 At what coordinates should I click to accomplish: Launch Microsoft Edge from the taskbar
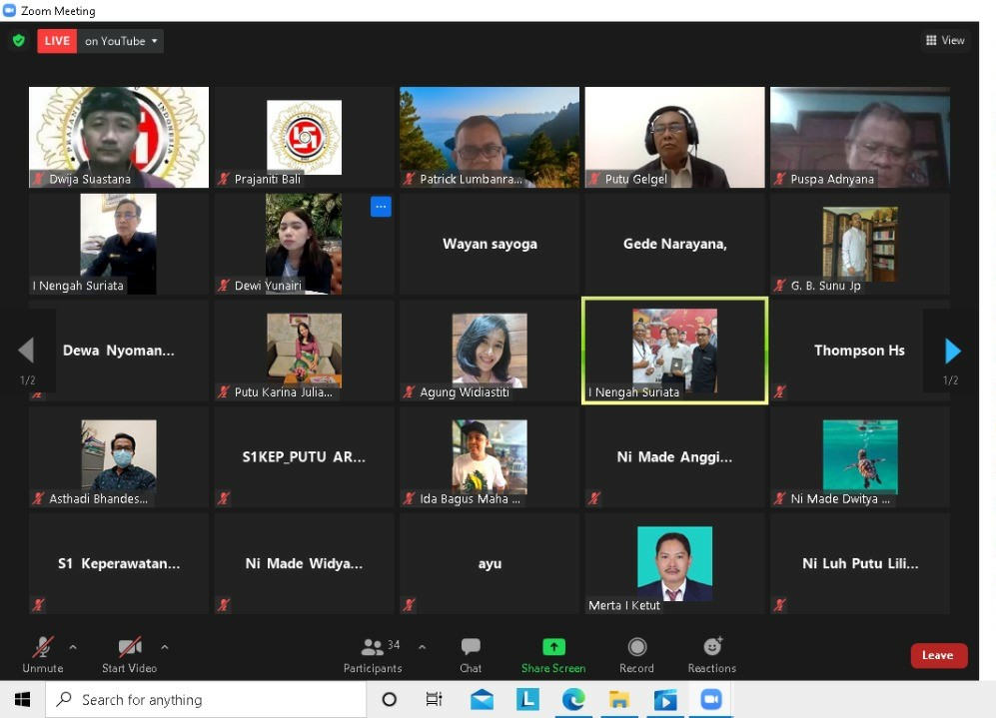tap(573, 700)
